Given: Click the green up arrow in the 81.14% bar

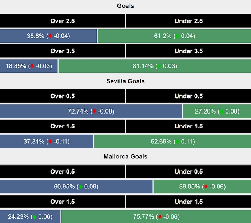Looking at the screenshot, I should (159, 66).
